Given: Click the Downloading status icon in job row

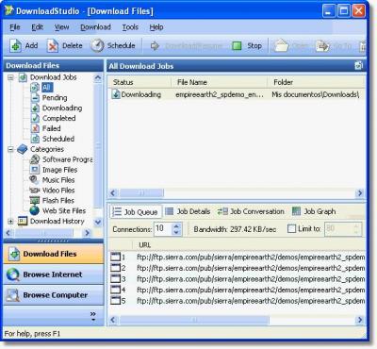Looking at the screenshot, I should [116, 94].
